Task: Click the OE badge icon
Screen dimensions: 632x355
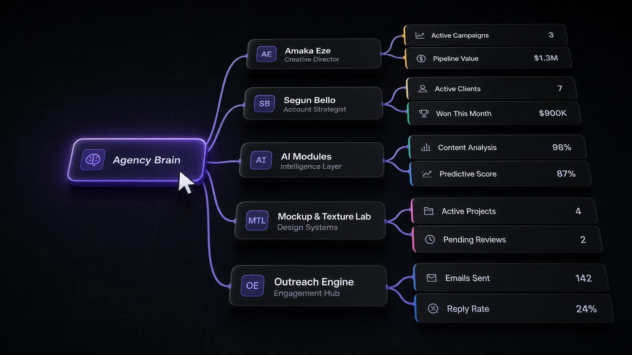Action: pyautogui.click(x=252, y=286)
